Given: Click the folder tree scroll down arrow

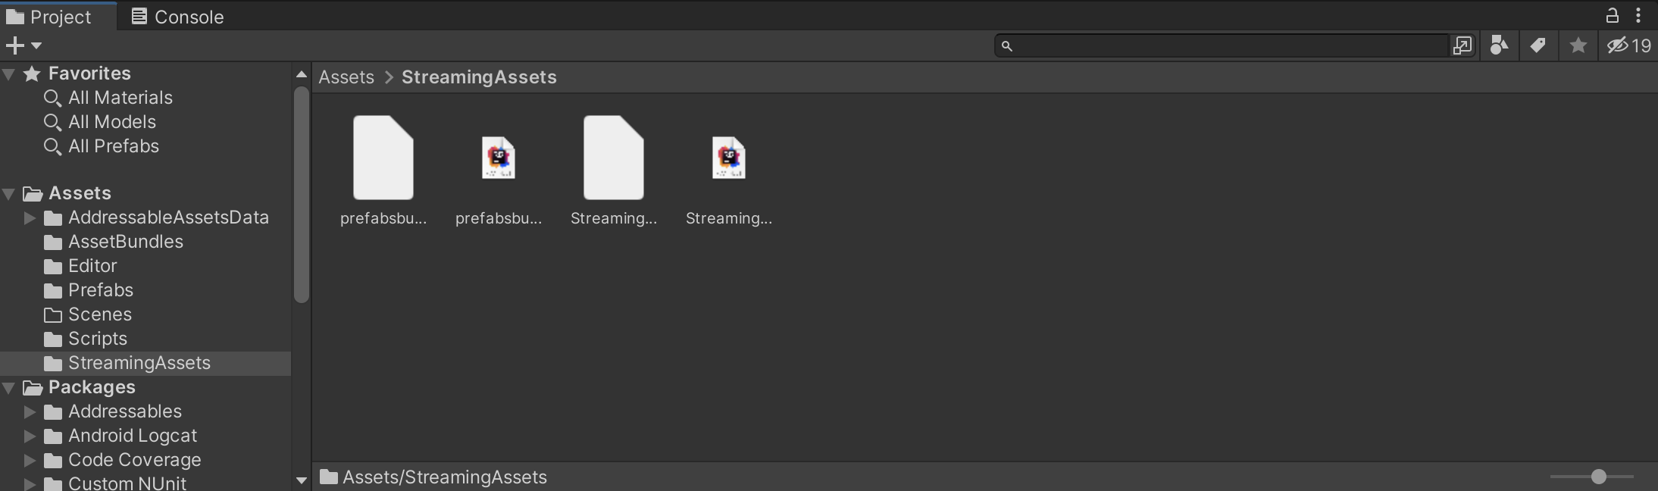Looking at the screenshot, I should (x=302, y=480).
